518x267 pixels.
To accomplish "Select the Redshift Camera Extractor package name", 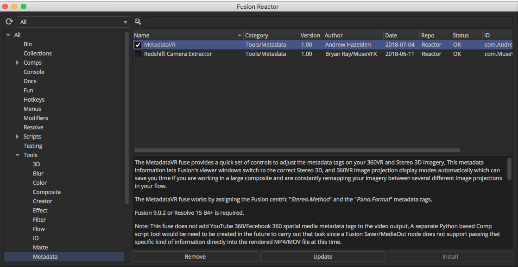I will click(x=178, y=54).
